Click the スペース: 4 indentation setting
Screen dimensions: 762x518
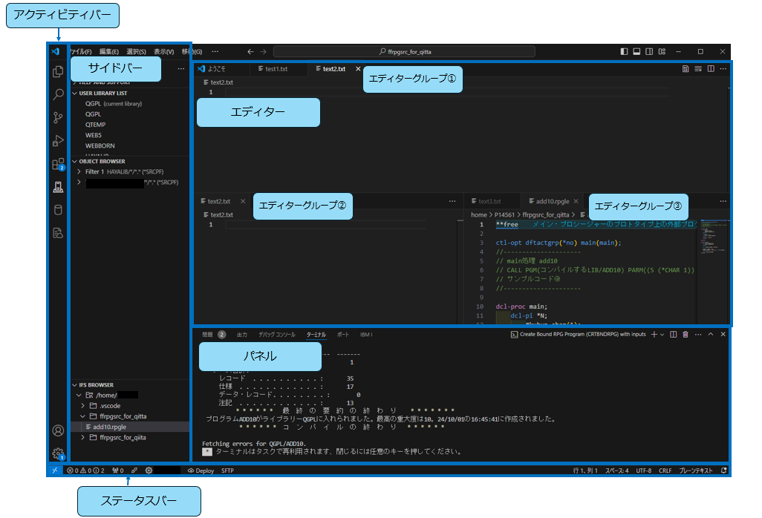click(616, 471)
